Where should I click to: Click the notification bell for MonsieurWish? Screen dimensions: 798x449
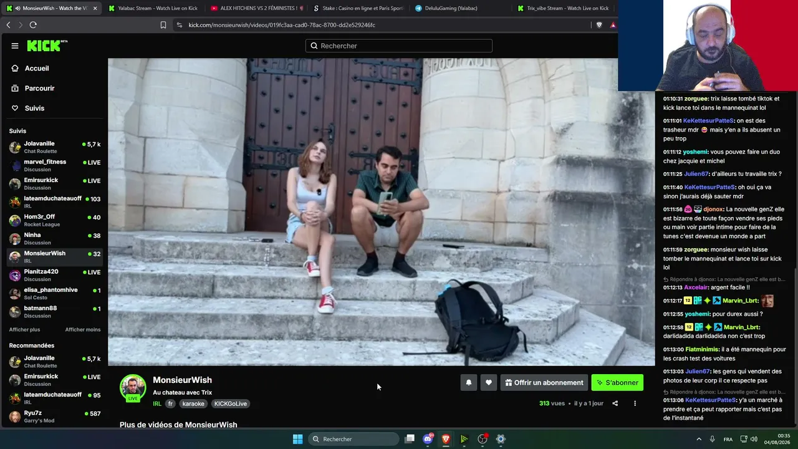(x=469, y=382)
